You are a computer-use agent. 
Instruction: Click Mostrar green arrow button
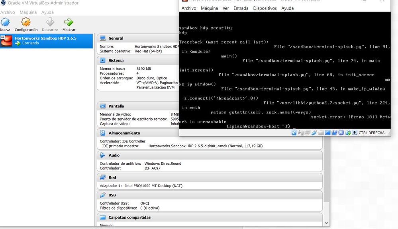69,22
